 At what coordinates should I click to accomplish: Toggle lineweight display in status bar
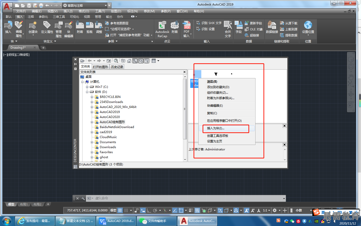pos(191,210)
